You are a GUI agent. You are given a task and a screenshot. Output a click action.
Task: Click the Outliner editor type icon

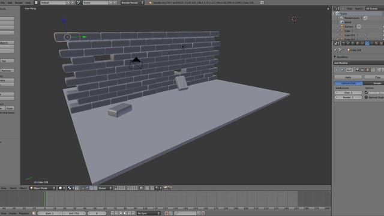pyautogui.click(x=337, y=8)
